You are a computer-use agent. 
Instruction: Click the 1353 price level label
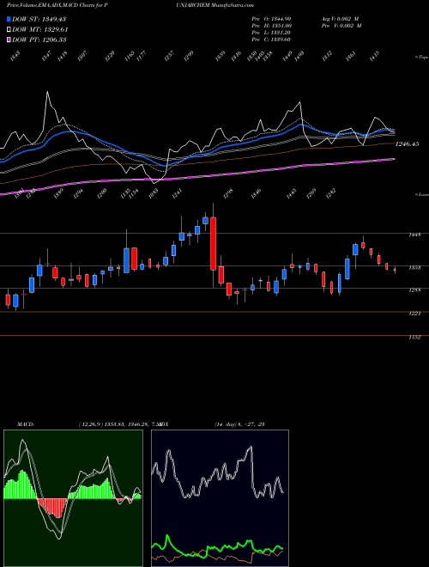414,267
